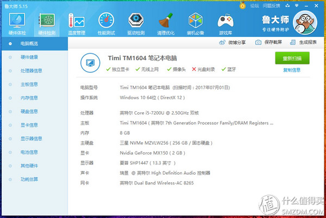Click the 重新扫描 rescan button
Viewport: 326px width, 218px height.
pyautogui.click(x=292, y=58)
